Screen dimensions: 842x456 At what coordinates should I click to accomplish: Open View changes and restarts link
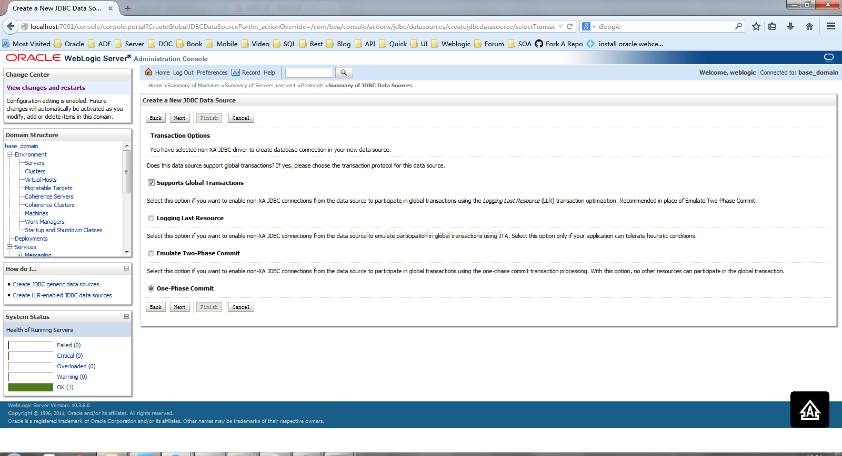click(x=46, y=88)
